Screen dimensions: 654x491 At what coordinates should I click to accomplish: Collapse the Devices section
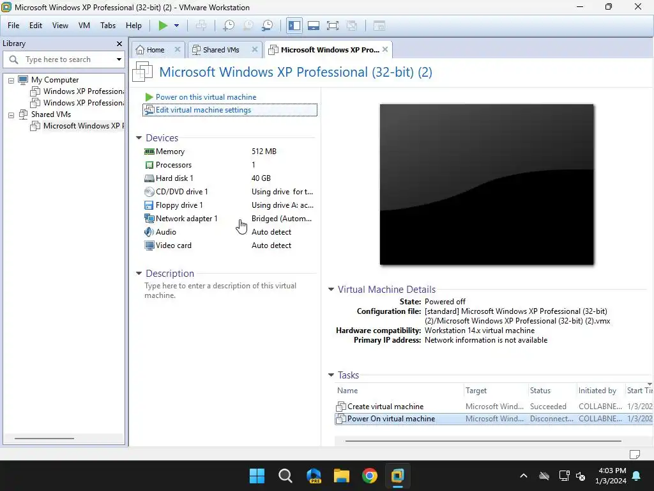tap(139, 137)
